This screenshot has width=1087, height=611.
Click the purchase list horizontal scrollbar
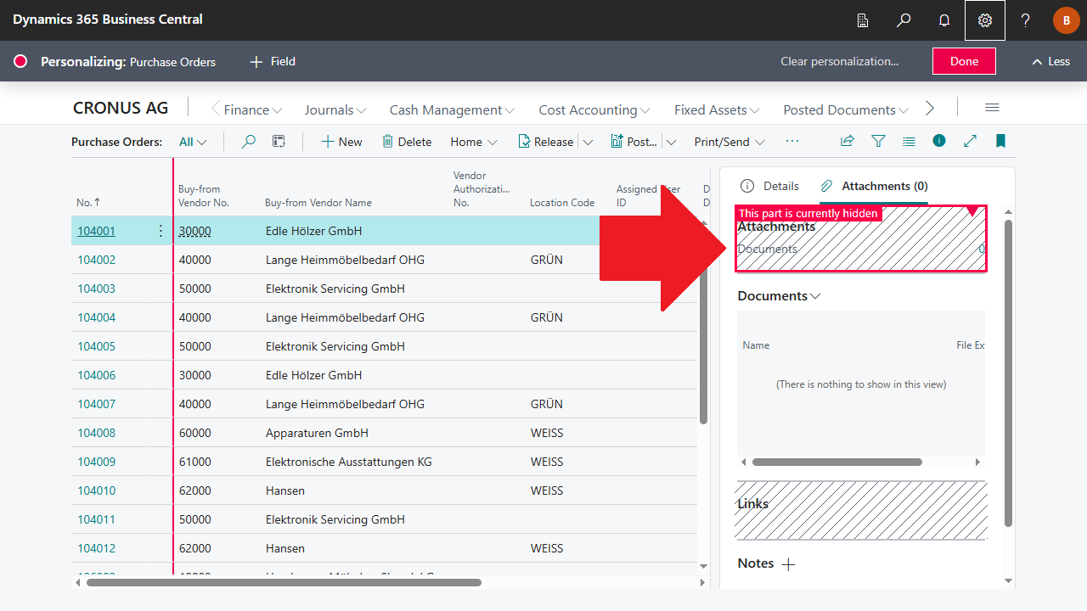point(284,582)
